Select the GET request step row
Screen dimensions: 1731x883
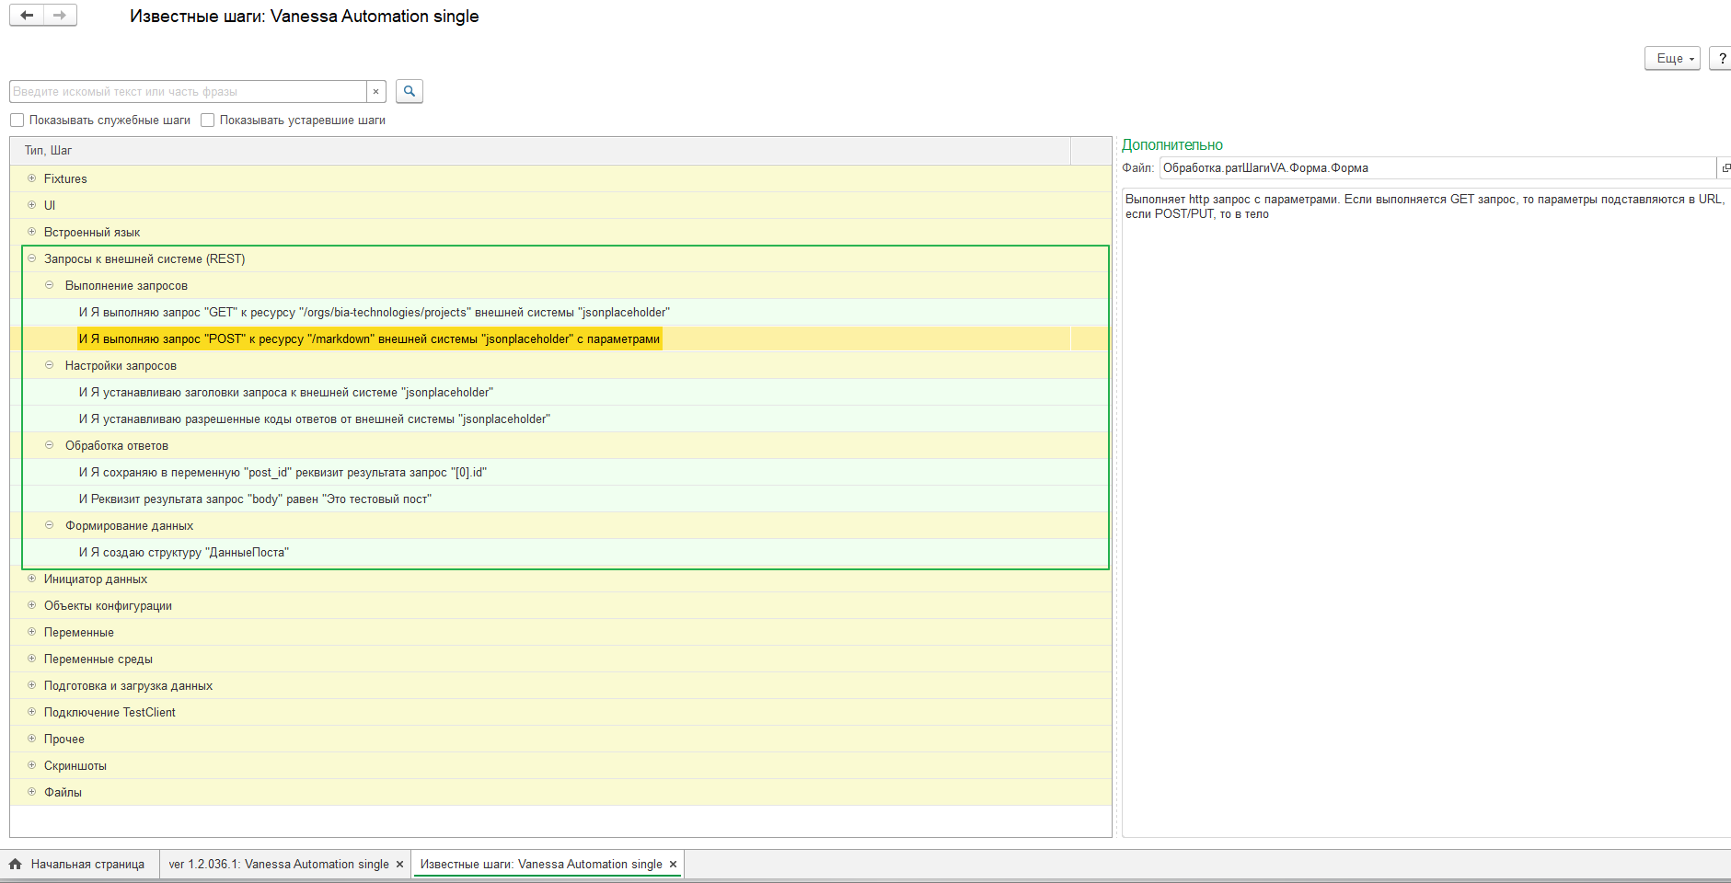tap(374, 313)
